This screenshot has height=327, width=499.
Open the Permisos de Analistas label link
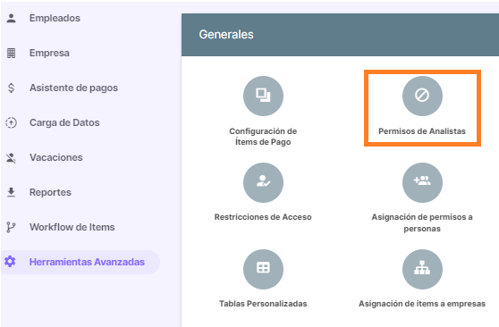tap(422, 131)
